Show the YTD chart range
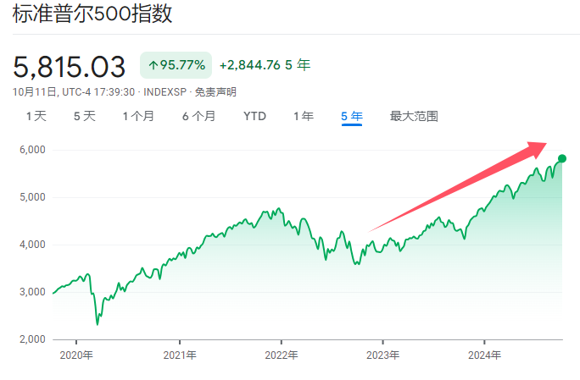Viewport: 580px width, 380px height. pos(255,116)
